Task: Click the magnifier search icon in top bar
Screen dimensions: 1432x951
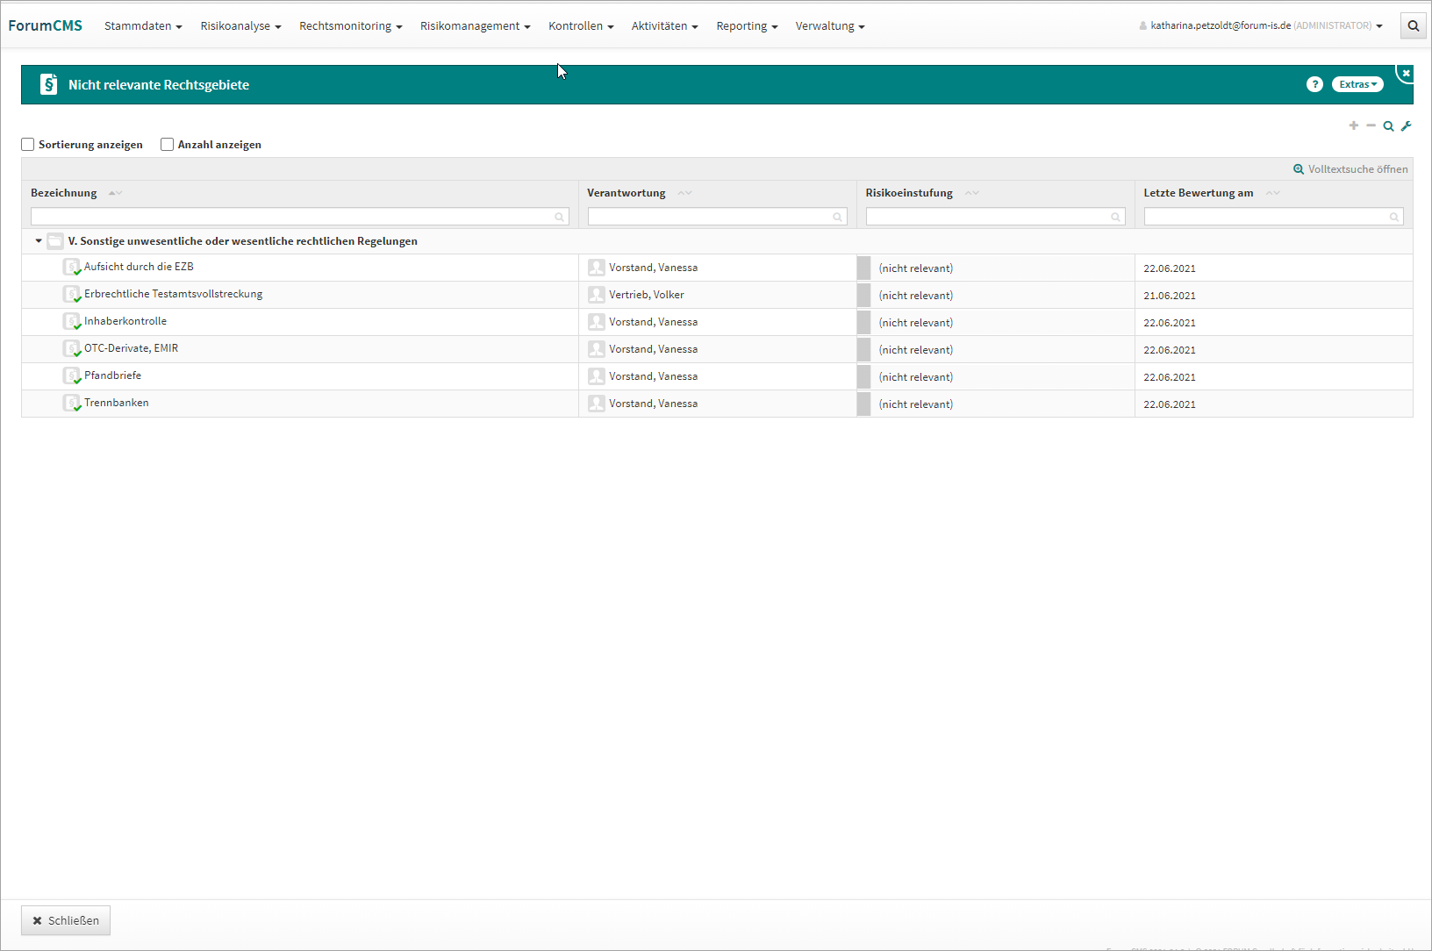Action: click(x=1413, y=26)
